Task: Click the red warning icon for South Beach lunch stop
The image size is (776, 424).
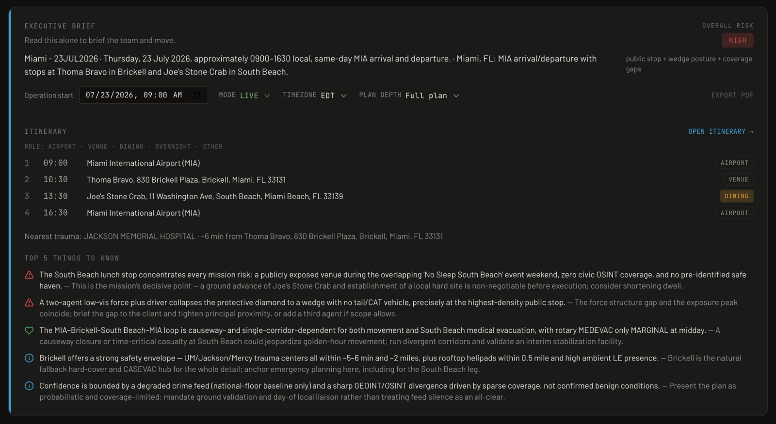Action: point(29,275)
